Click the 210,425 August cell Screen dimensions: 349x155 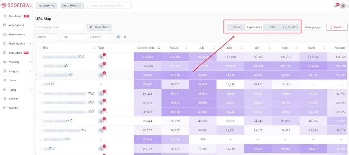(x=175, y=57)
